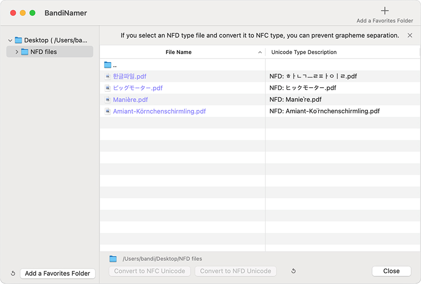Screen dimensions: 421x284
Task: Dismiss the NFD info banner with X
Action: pos(410,35)
